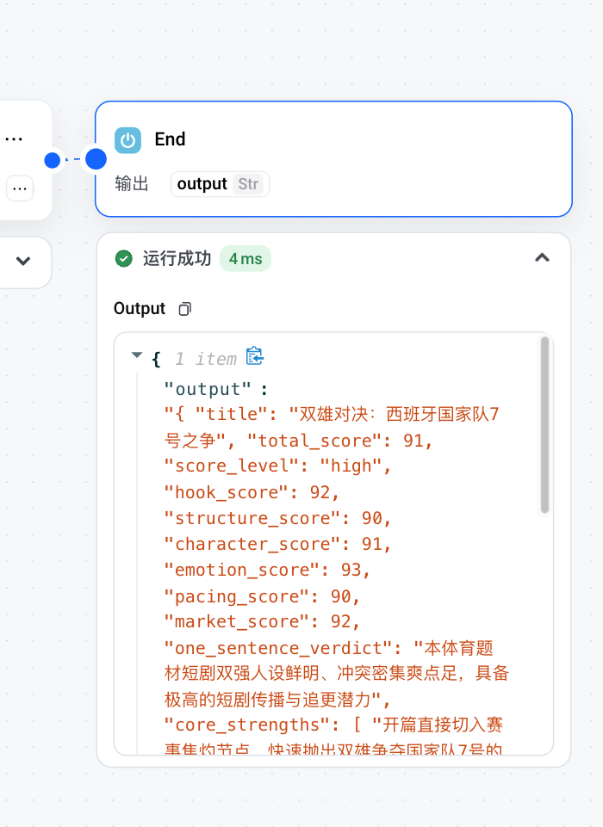
Task: Click the 输出 label in End node
Action: pos(132,184)
